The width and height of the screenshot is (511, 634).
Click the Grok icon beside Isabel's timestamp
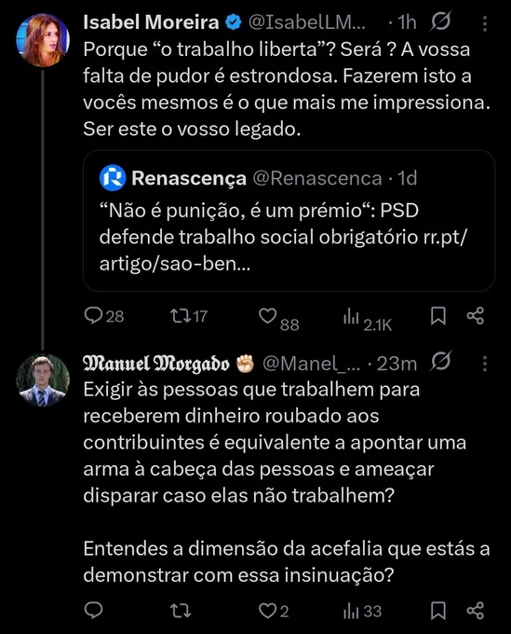click(440, 21)
